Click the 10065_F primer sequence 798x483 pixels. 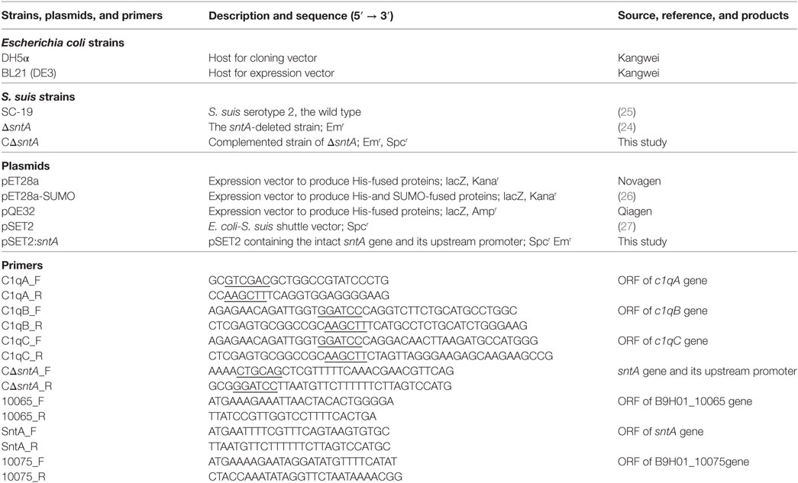tap(301, 401)
